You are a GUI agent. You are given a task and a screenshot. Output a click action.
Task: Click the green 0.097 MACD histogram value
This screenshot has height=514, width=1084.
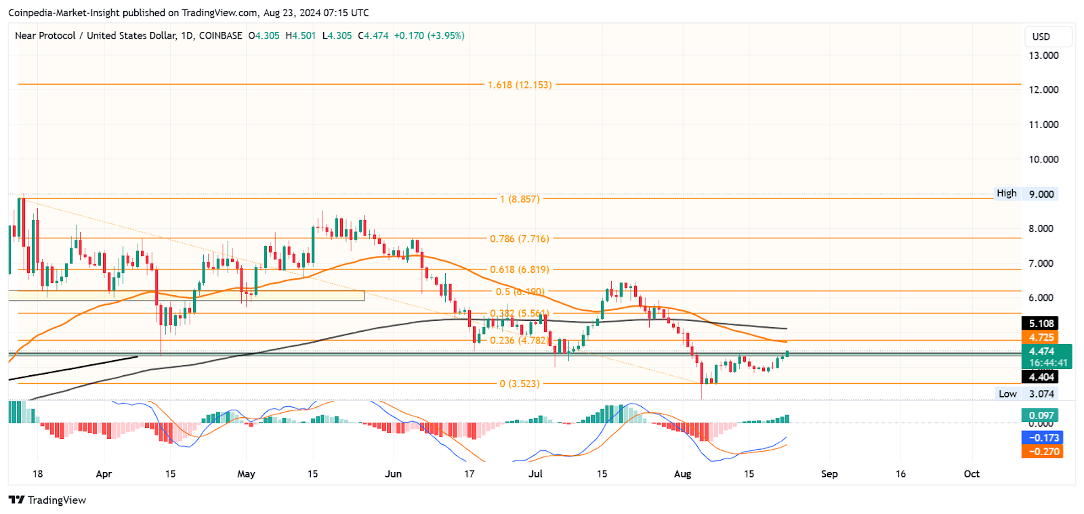[1041, 416]
